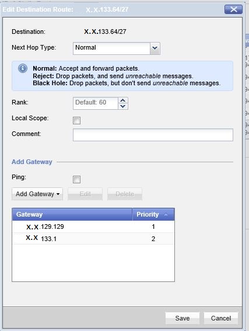Enable the Local Scope checkbox
The height and width of the screenshot is (331, 249).
[x=76, y=120]
